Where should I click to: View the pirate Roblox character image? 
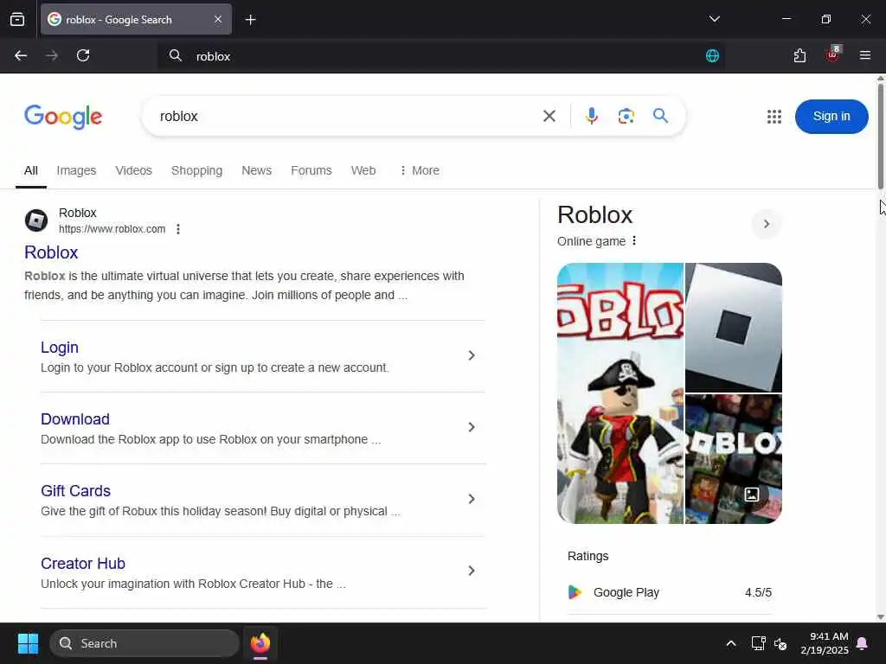tap(620, 393)
